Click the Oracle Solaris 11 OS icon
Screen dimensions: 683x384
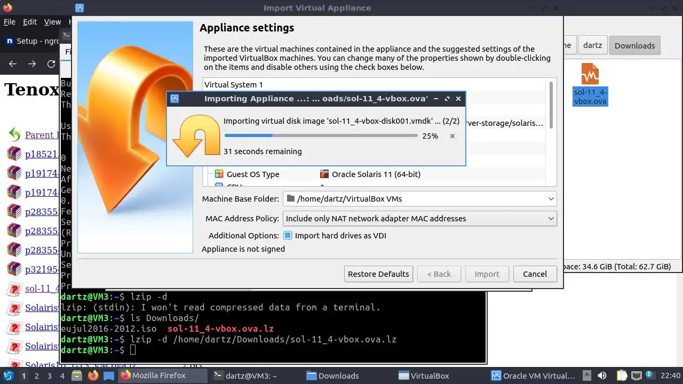(324, 174)
